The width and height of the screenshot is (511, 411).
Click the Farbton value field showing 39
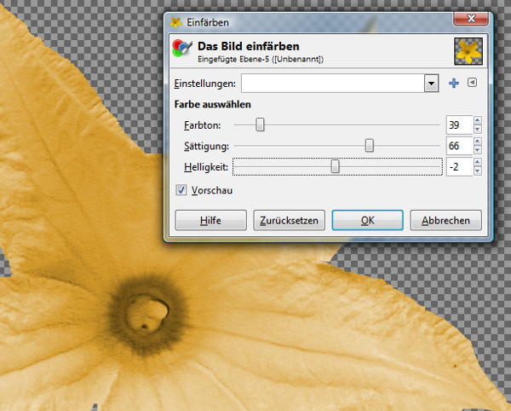(x=459, y=125)
